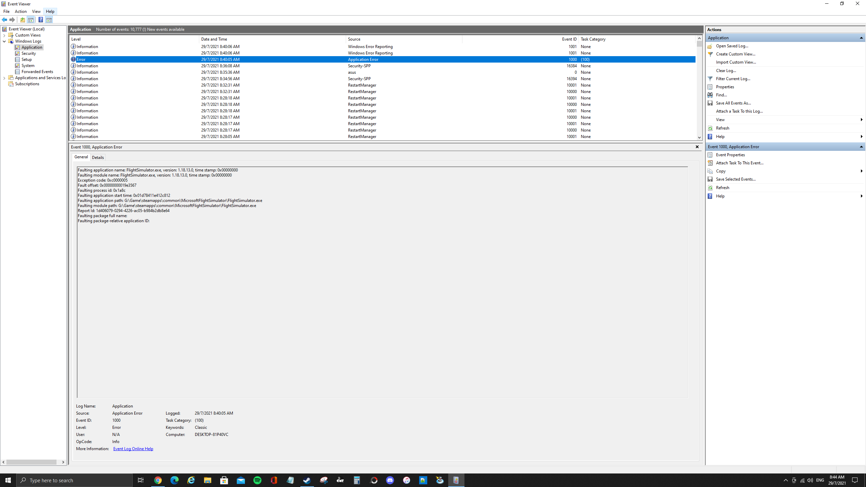This screenshot has height=487, width=866.
Task: Click the Back arrow toolbar icon
Action: [x=4, y=20]
